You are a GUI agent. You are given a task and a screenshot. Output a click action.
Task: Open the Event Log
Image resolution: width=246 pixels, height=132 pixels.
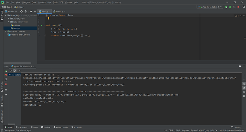click(236, 127)
